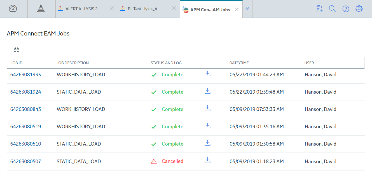Open the settings gear icon
Image resolution: width=372 pixels, height=171 pixels.
coord(359,9)
